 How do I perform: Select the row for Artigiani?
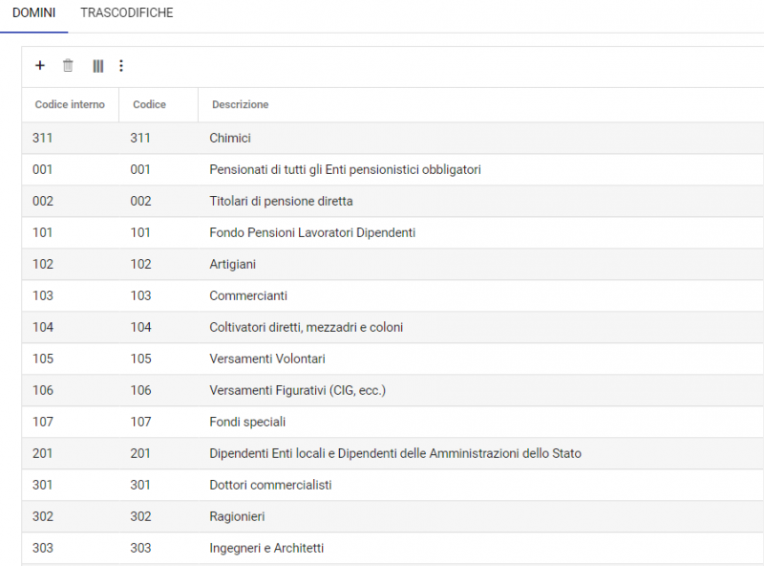pyautogui.click(x=232, y=265)
